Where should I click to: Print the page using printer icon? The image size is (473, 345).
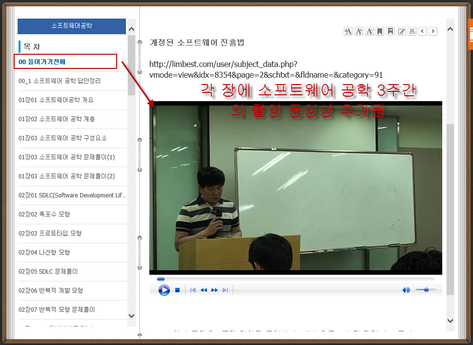coord(412,31)
